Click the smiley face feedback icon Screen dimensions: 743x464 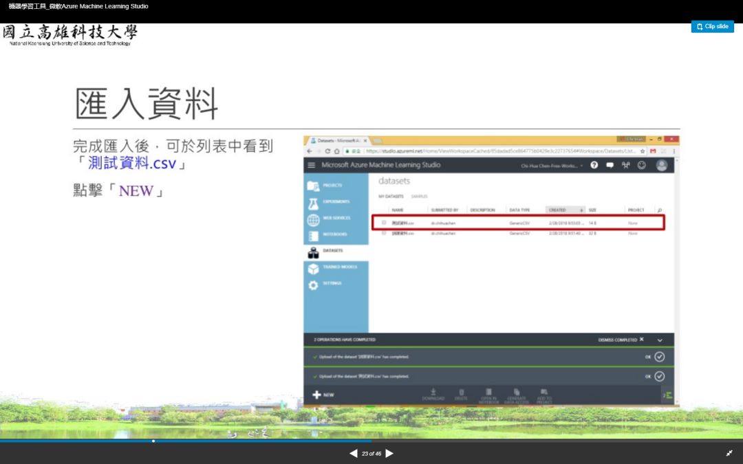tap(642, 165)
